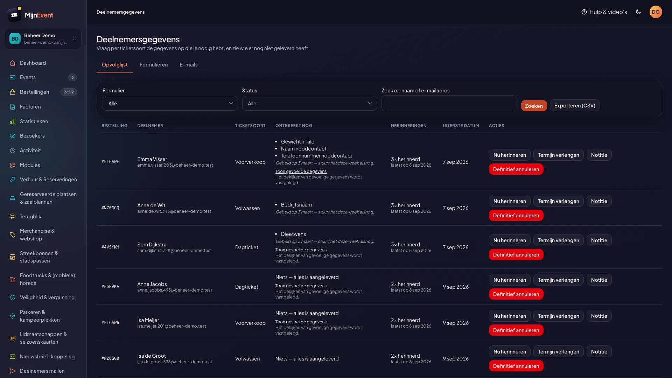Click the Activiteit clock icon
This screenshot has width=672, height=378.
[13, 150]
